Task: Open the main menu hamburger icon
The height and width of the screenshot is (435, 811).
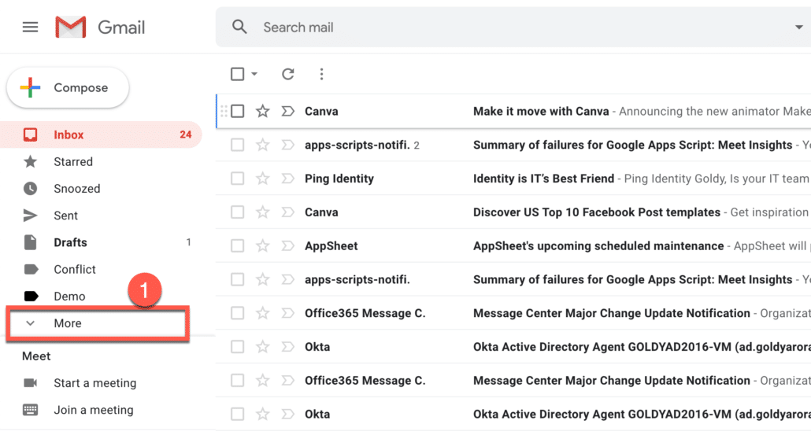Action: tap(31, 27)
